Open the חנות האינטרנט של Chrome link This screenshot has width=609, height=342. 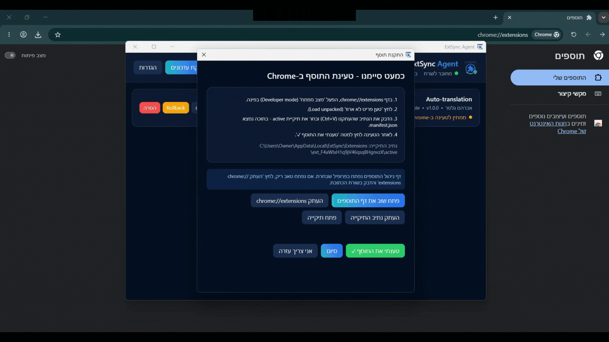pos(558,127)
